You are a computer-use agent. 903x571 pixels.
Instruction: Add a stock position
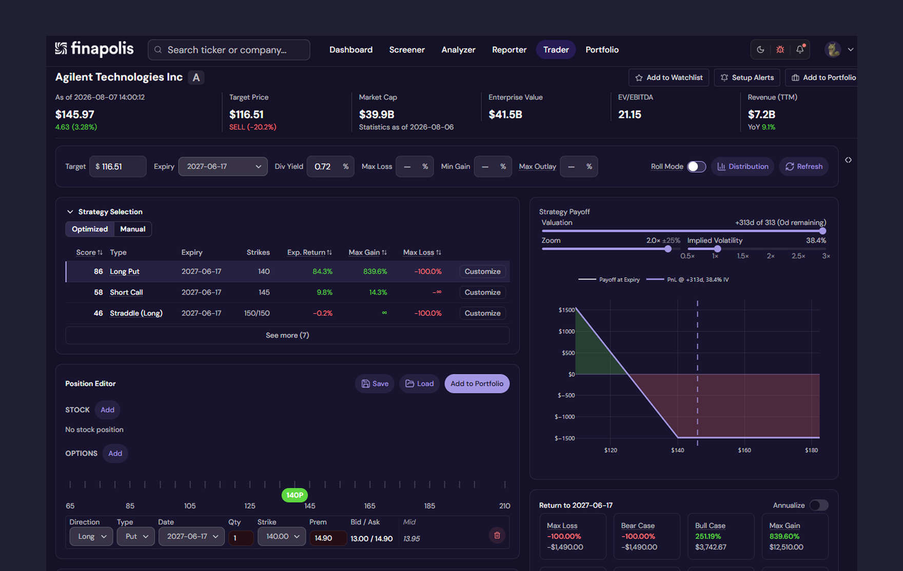click(x=107, y=410)
